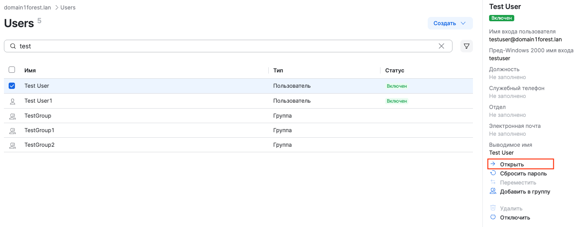
Task: Click the power icon next to Отключить
Action: pyautogui.click(x=493, y=217)
